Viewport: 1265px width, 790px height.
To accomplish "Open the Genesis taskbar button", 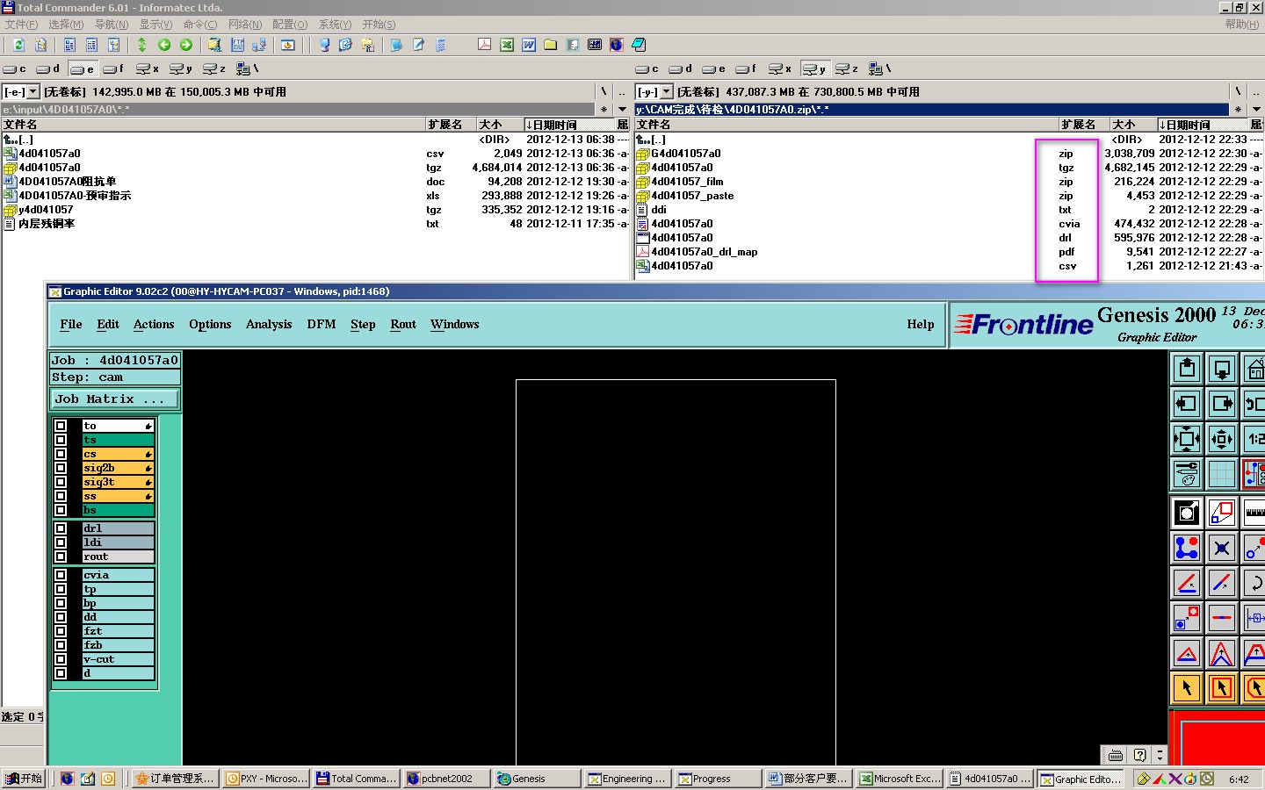I will click(537, 779).
